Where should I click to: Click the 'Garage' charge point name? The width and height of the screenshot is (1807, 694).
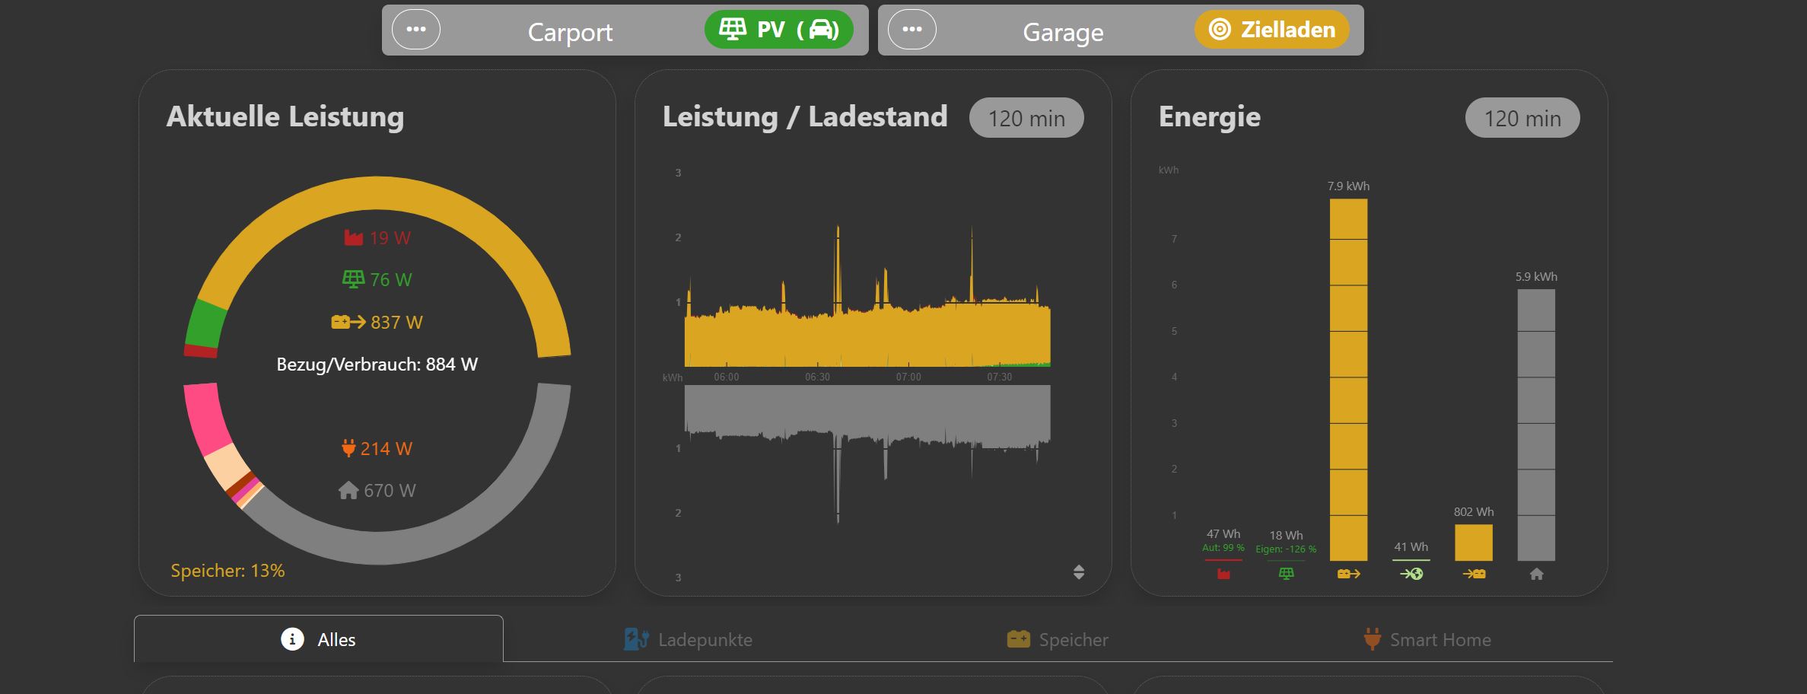coord(1063,32)
